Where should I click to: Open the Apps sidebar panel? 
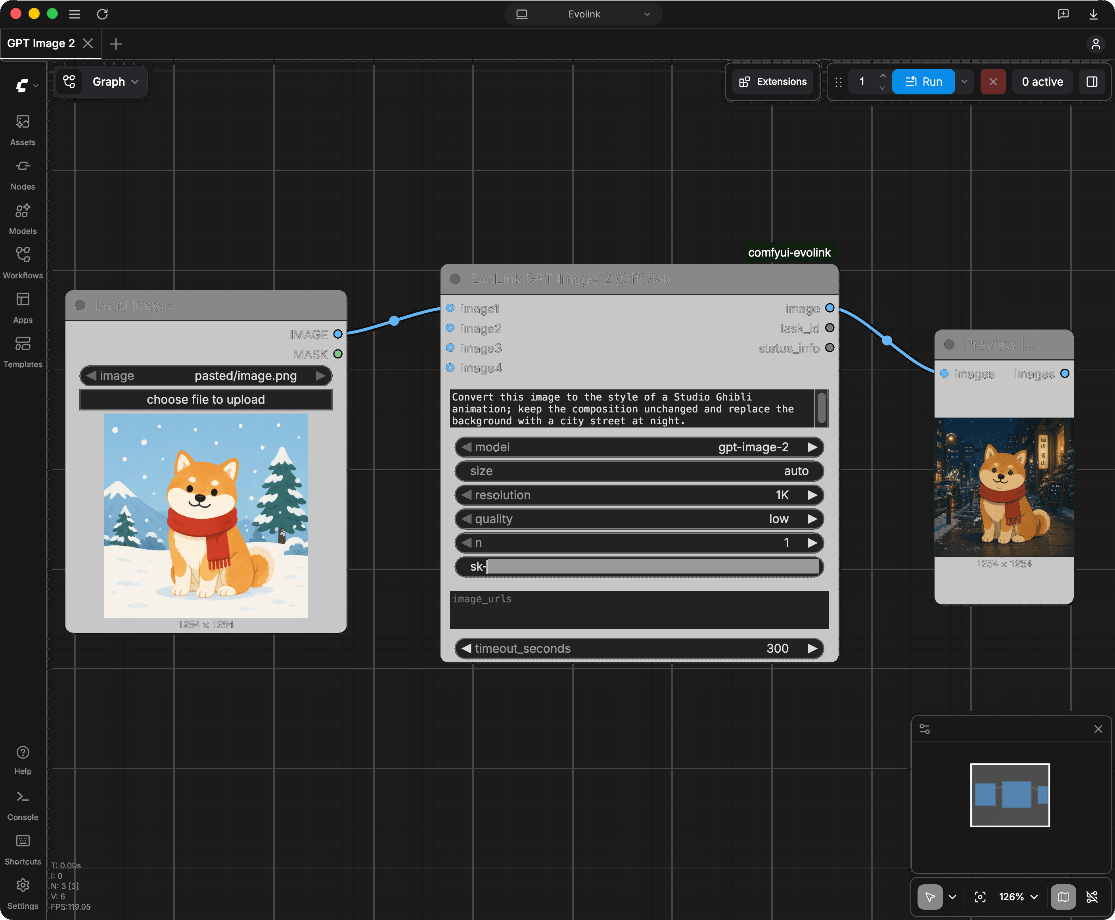tap(23, 308)
